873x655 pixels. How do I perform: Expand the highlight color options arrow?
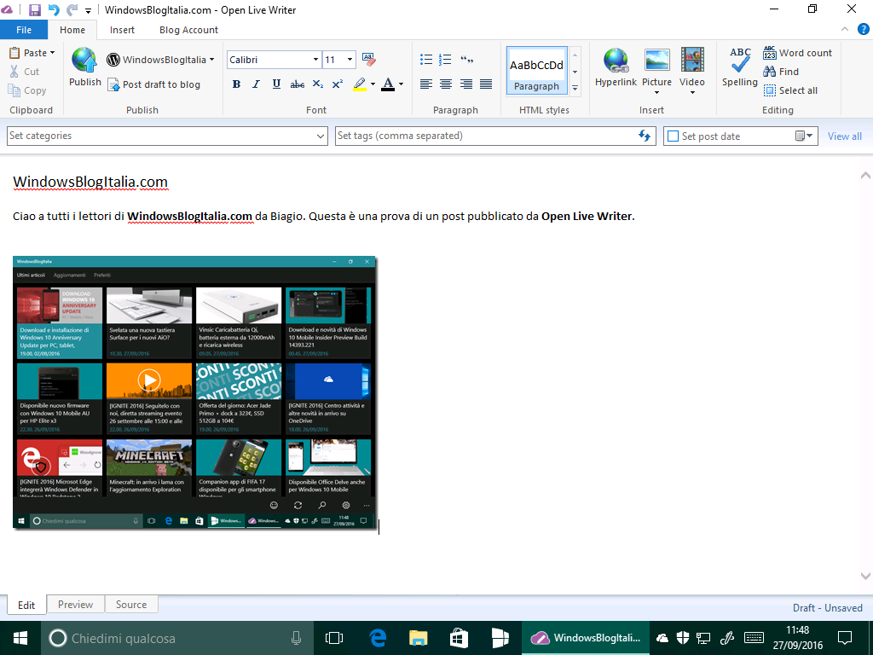tap(373, 84)
